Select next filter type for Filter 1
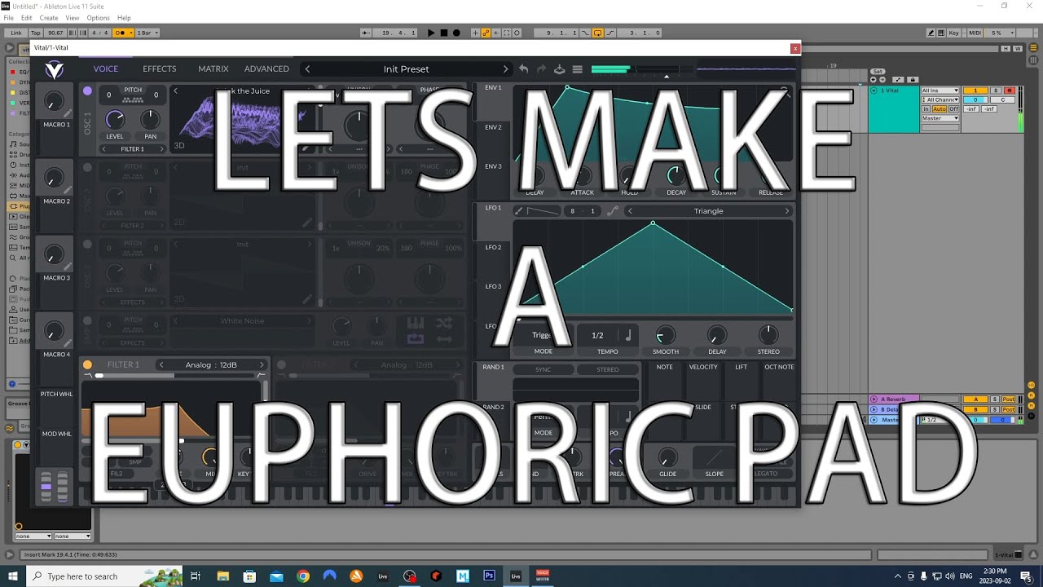The height and width of the screenshot is (587, 1043). click(x=262, y=364)
